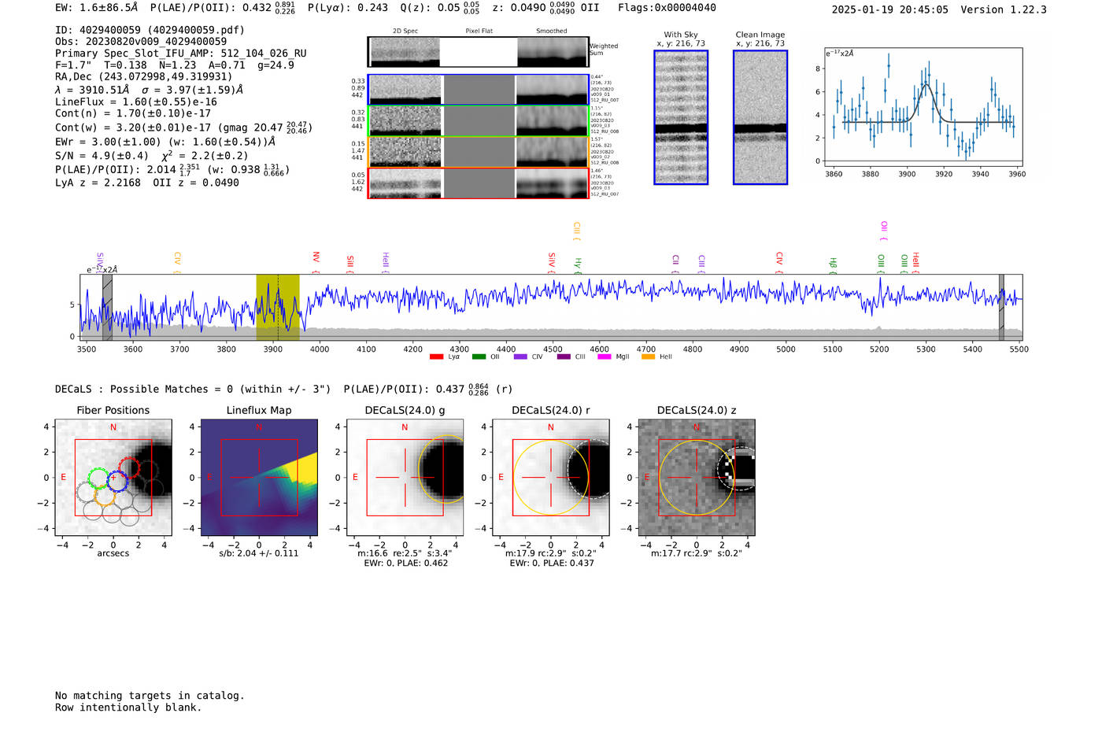Open the Clean Image cutout
The height and width of the screenshot is (750, 1102).
(x=760, y=117)
